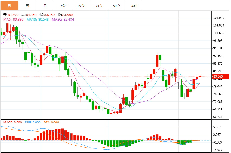Screen dimensions: 231x153
Task: Open the 月 monthly chart tab
Action: (x=45, y=6)
